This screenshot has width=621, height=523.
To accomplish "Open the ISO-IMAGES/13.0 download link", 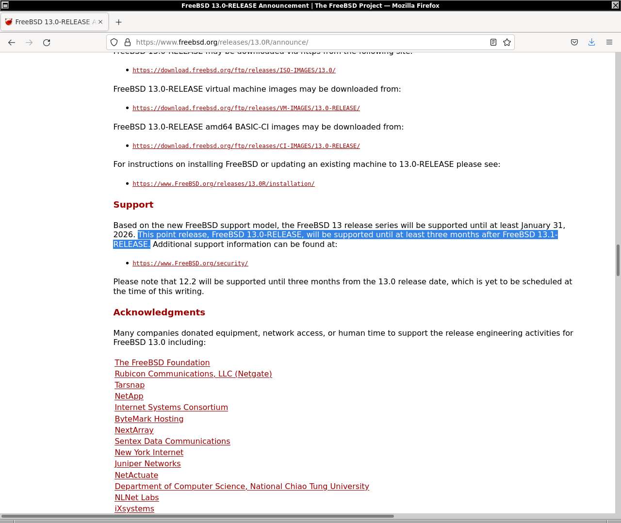I will point(234,70).
